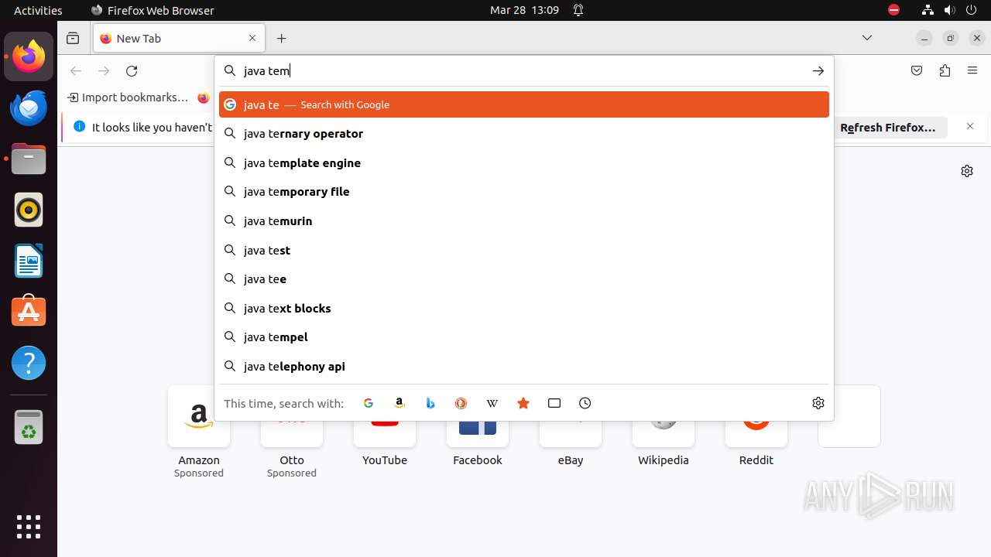The height and width of the screenshot is (557, 991).
Task: Open search settings gear in dropdown
Action: 818,403
